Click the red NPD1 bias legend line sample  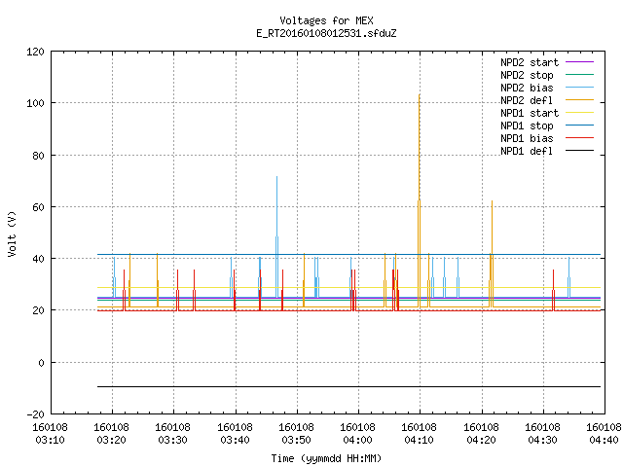coord(579,138)
